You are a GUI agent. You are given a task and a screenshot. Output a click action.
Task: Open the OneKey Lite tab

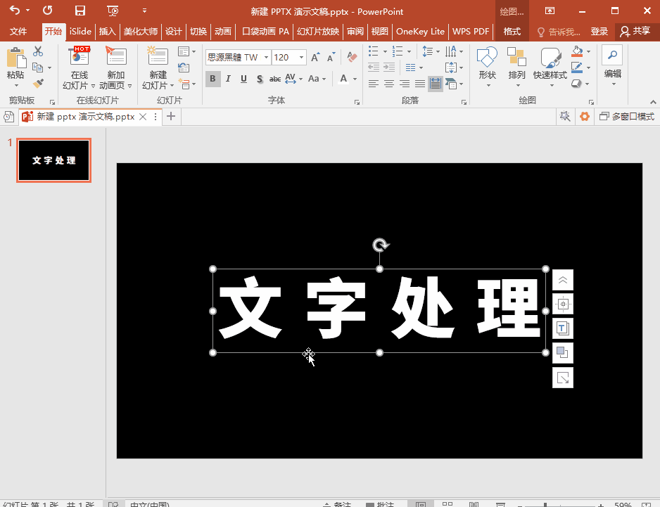coord(420,32)
